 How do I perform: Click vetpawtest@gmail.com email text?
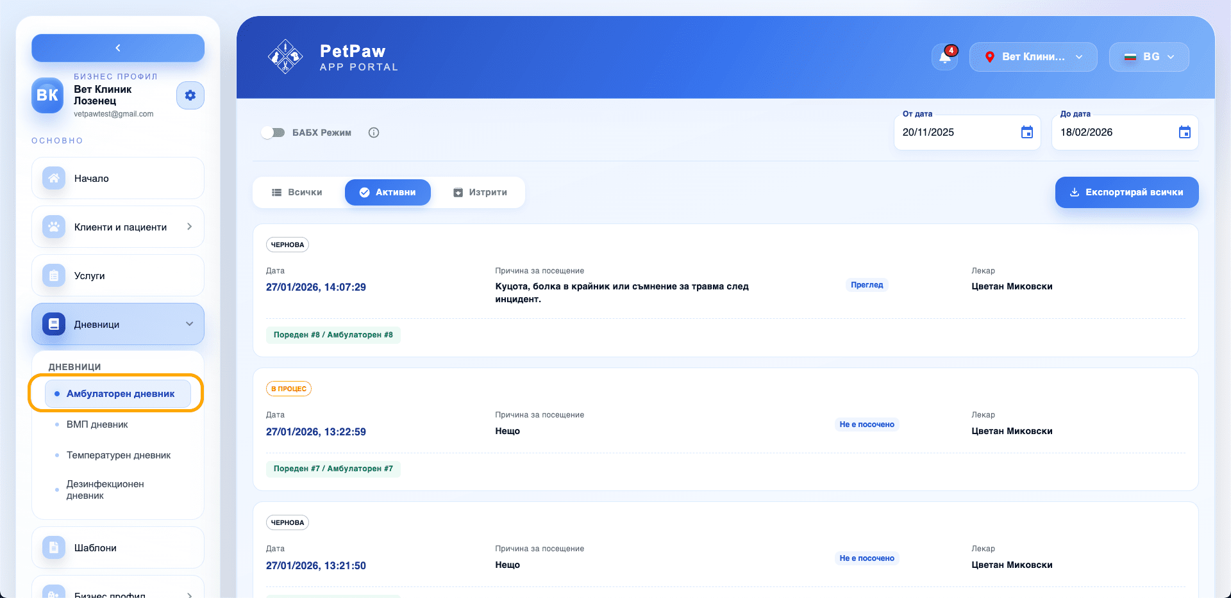(x=113, y=114)
